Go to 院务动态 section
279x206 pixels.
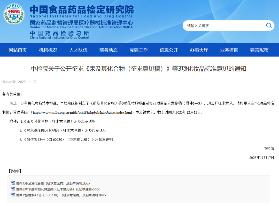109,50
